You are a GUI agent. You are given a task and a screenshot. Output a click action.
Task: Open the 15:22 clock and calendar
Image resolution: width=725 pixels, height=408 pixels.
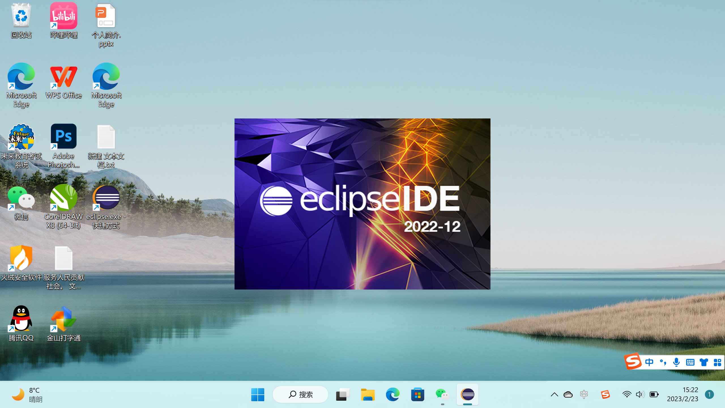tap(683, 394)
